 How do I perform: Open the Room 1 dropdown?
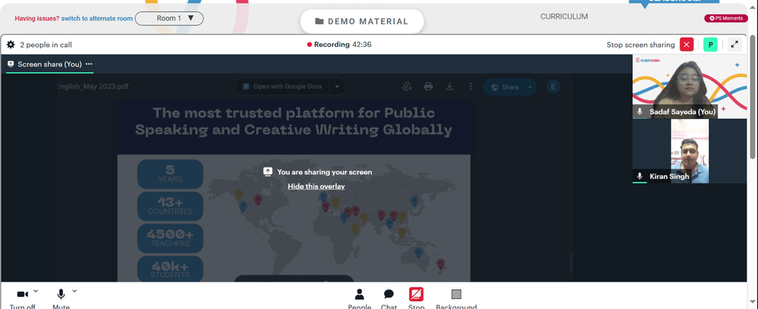pyautogui.click(x=169, y=18)
